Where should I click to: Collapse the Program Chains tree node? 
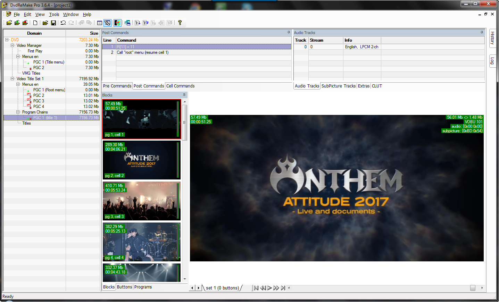pos(18,112)
